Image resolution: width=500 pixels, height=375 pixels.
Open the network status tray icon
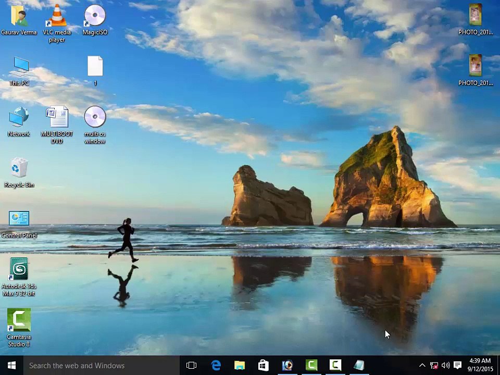(434, 366)
